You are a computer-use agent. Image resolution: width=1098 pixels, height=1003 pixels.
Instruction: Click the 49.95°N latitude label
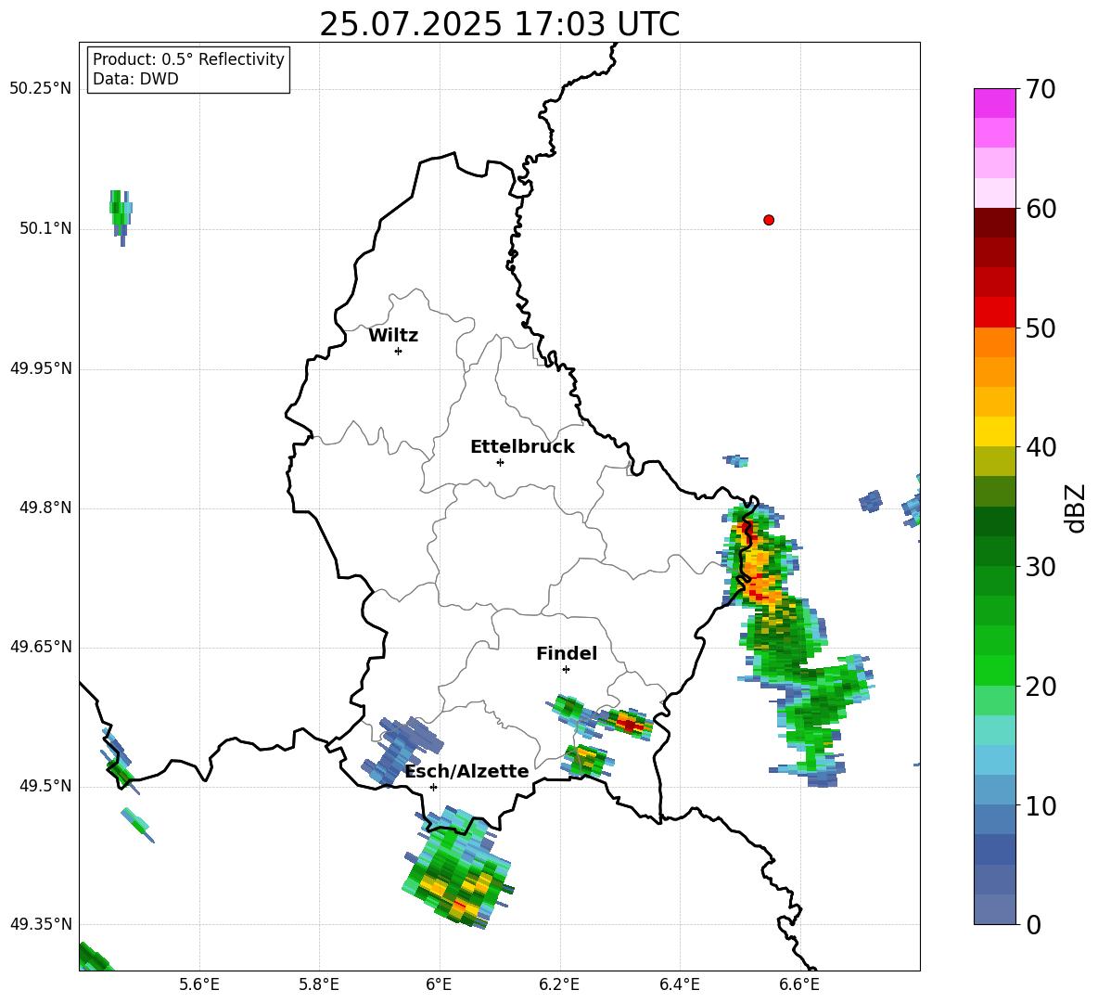(40, 367)
